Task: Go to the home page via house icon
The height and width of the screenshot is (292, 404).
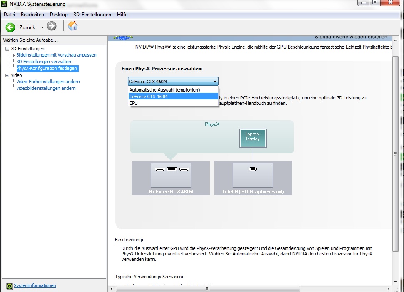Action: point(73,26)
